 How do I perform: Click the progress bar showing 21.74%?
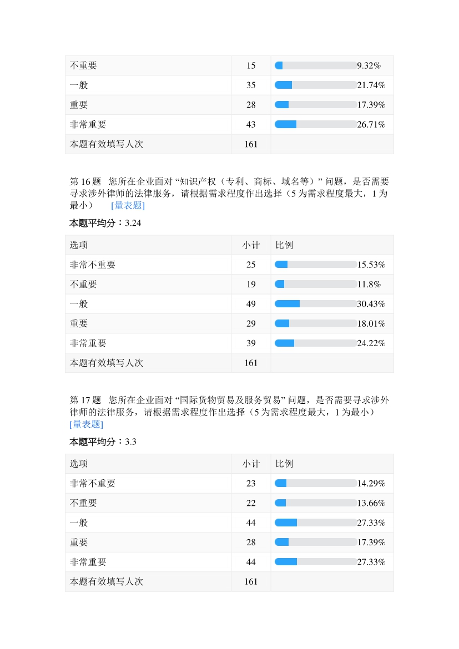click(x=315, y=85)
